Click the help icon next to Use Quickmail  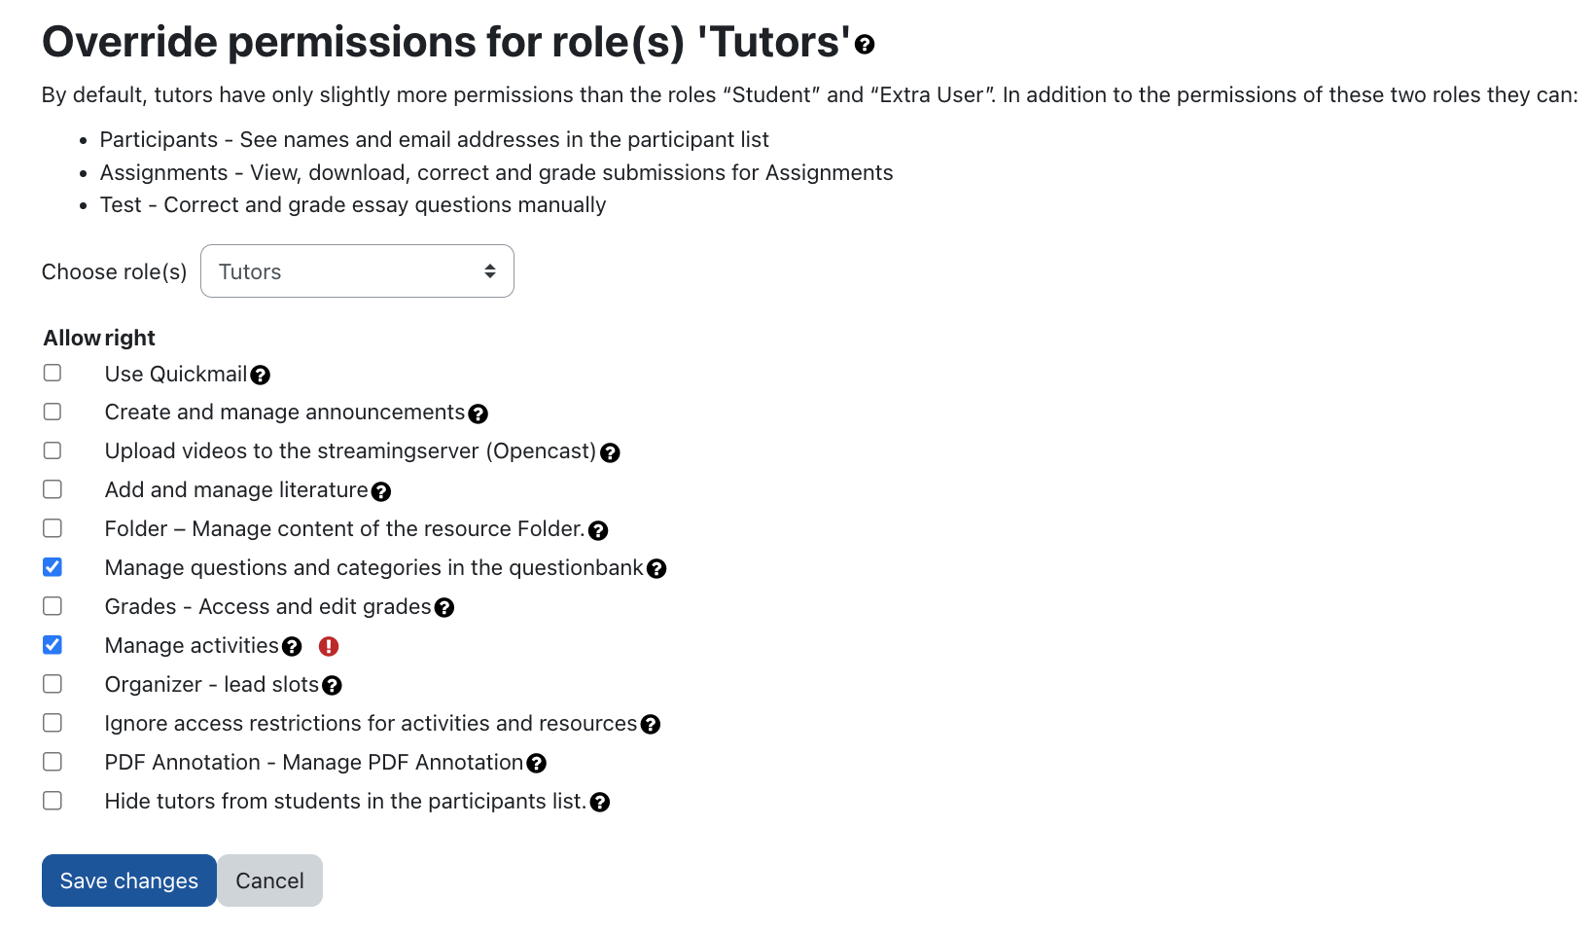pyautogui.click(x=261, y=376)
